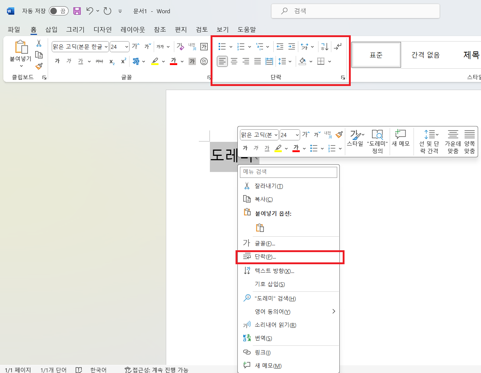Click the search box in title bar
The height and width of the screenshot is (373, 481).
click(x=356, y=11)
